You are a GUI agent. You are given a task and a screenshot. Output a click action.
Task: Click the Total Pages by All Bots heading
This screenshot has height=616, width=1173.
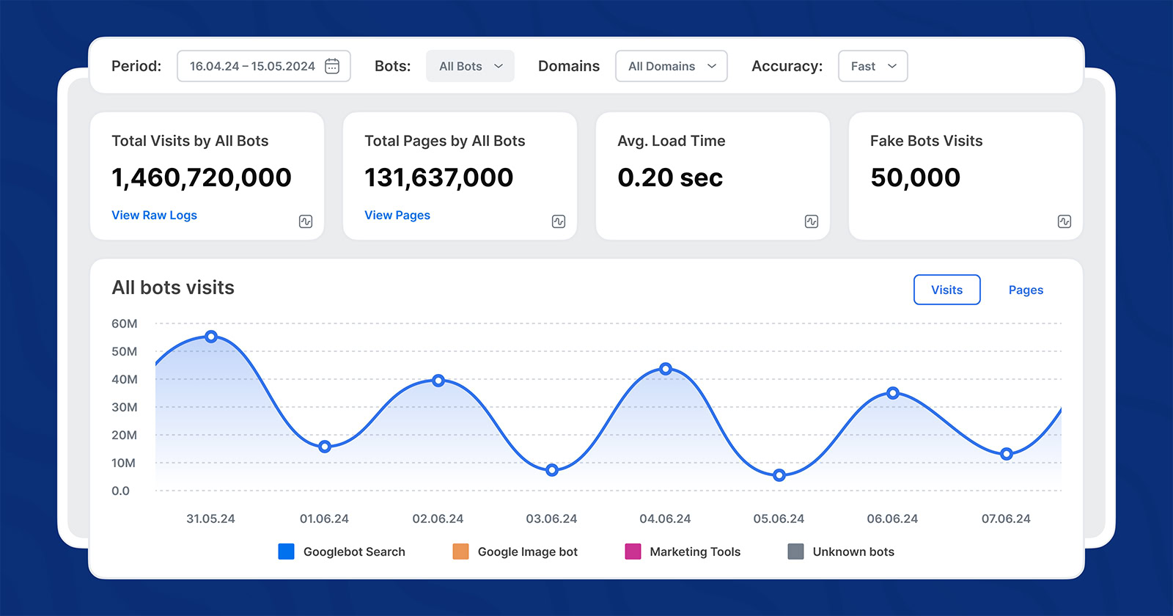point(445,141)
